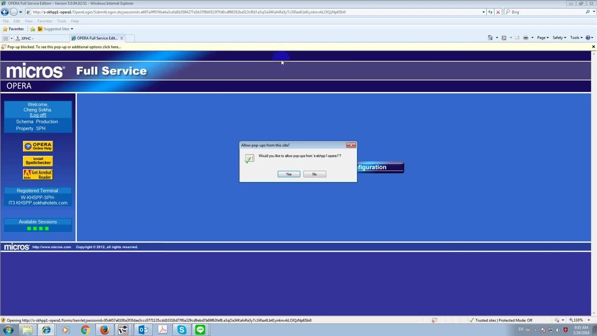Screen dimensions: 597x336
Task: Click the Log off link
Action: (38, 115)
